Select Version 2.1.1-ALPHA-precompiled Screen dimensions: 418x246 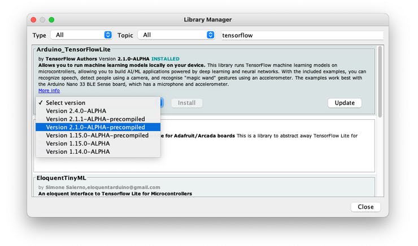[x=98, y=119]
